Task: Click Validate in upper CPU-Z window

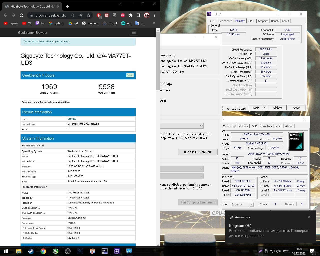Action: click(277, 108)
